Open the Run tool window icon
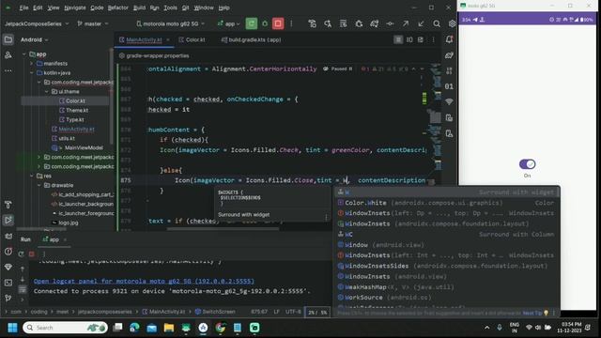Viewport: 601px width, 338px height. pyautogui.click(x=8, y=220)
